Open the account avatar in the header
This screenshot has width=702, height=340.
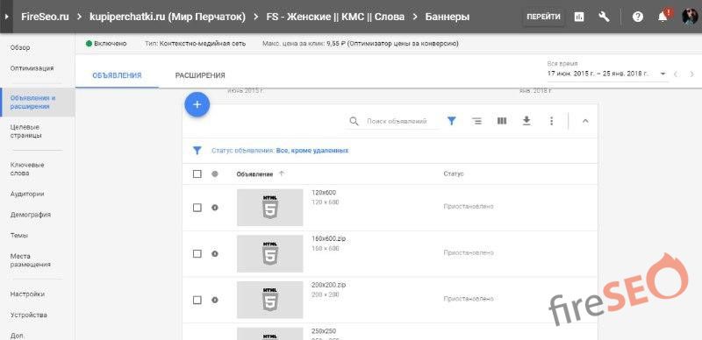click(690, 17)
